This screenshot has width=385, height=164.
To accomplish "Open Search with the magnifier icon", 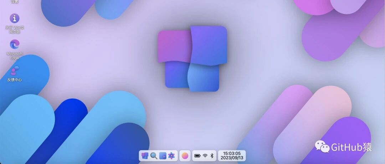I will pos(154,156).
